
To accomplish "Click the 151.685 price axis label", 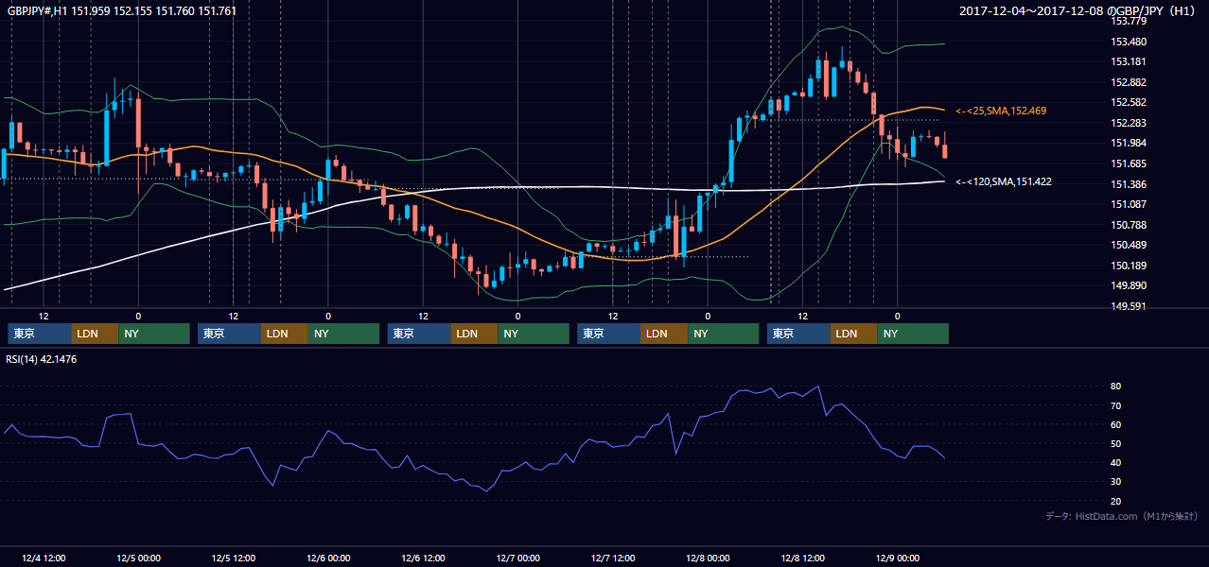I will (x=1128, y=163).
